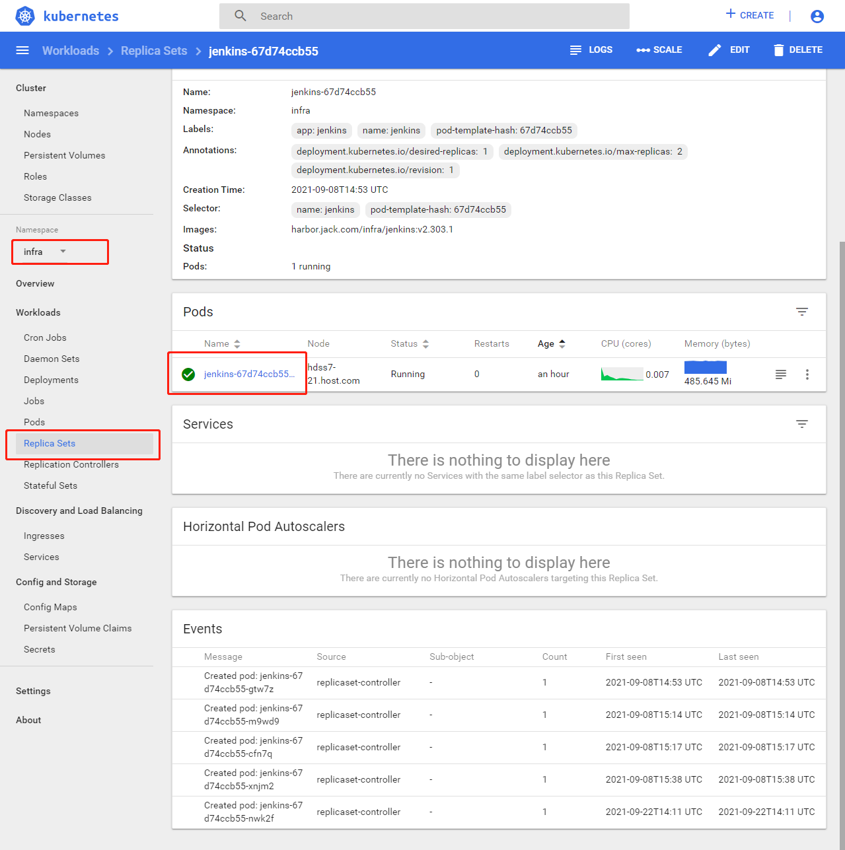Click SCALE in the action bar
This screenshot has height=850, width=845.
pyautogui.click(x=659, y=50)
